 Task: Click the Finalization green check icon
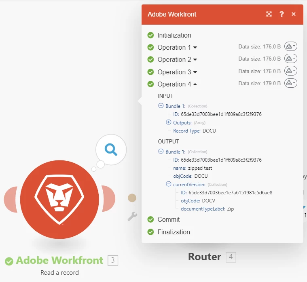click(x=150, y=232)
